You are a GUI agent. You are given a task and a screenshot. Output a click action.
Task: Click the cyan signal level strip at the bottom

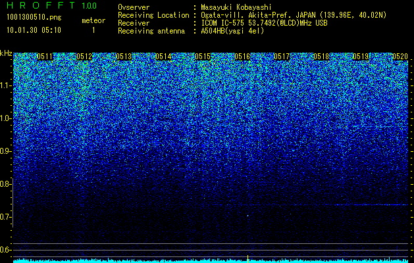pos(211,261)
